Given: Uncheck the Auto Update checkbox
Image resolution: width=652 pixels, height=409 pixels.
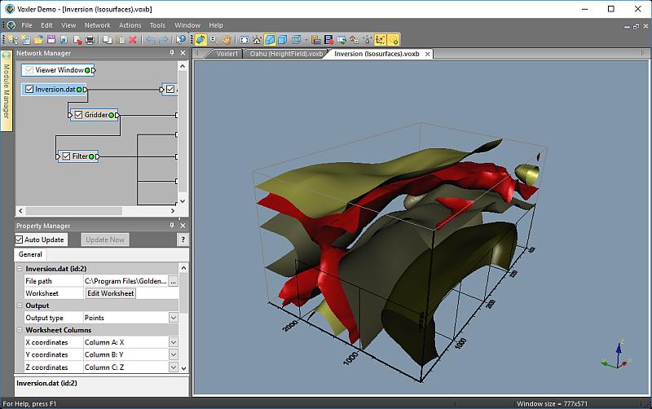Looking at the screenshot, I should pyautogui.click(x=20, y=240).
